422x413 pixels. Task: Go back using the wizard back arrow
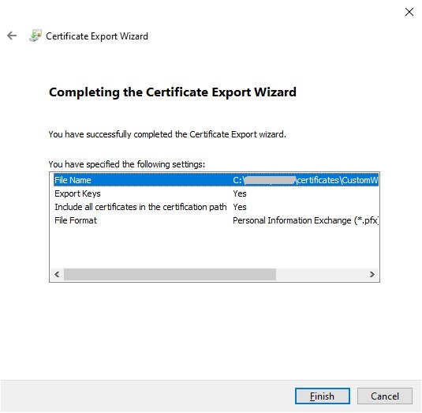coord(12,36)
